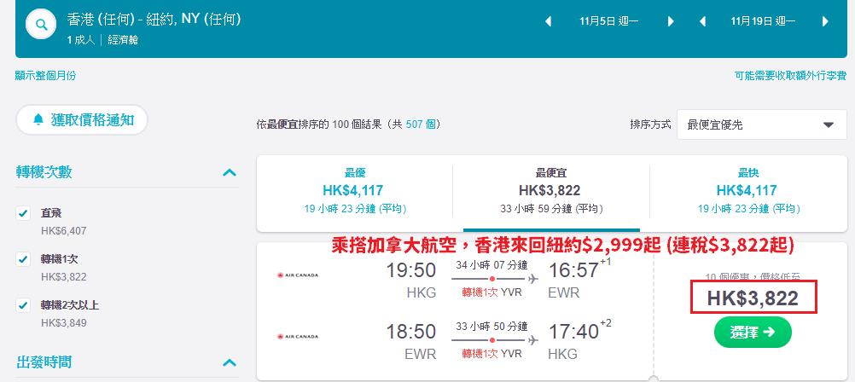Click the 香港 - 紐約 route title
This screenshot has height=382, width=855.
154,20
